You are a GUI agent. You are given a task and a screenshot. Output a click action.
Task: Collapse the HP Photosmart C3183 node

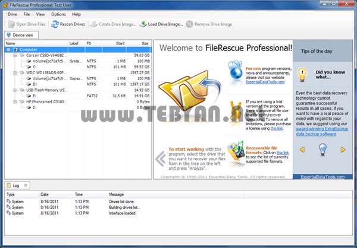click(x=15, y=101)
